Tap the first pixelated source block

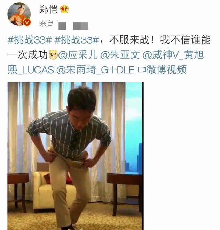click(62, 26)
